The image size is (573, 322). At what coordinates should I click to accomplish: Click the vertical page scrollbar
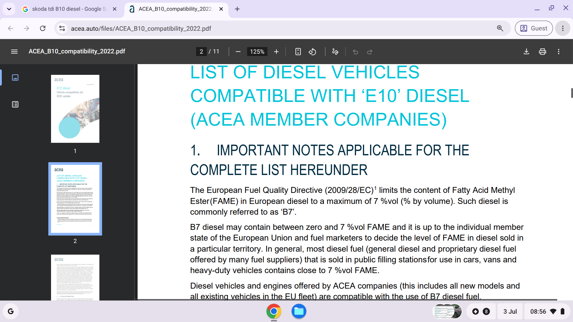572,93
